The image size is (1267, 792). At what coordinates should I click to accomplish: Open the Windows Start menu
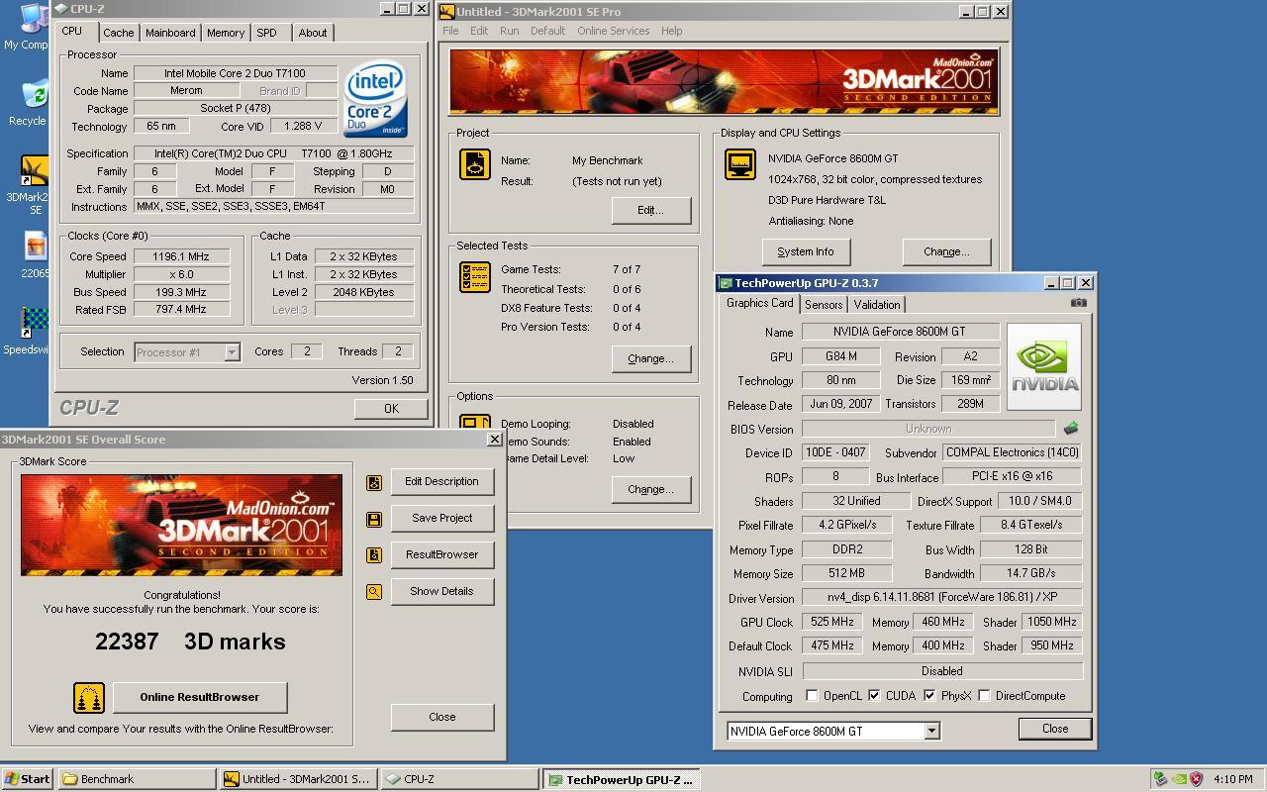27,779
